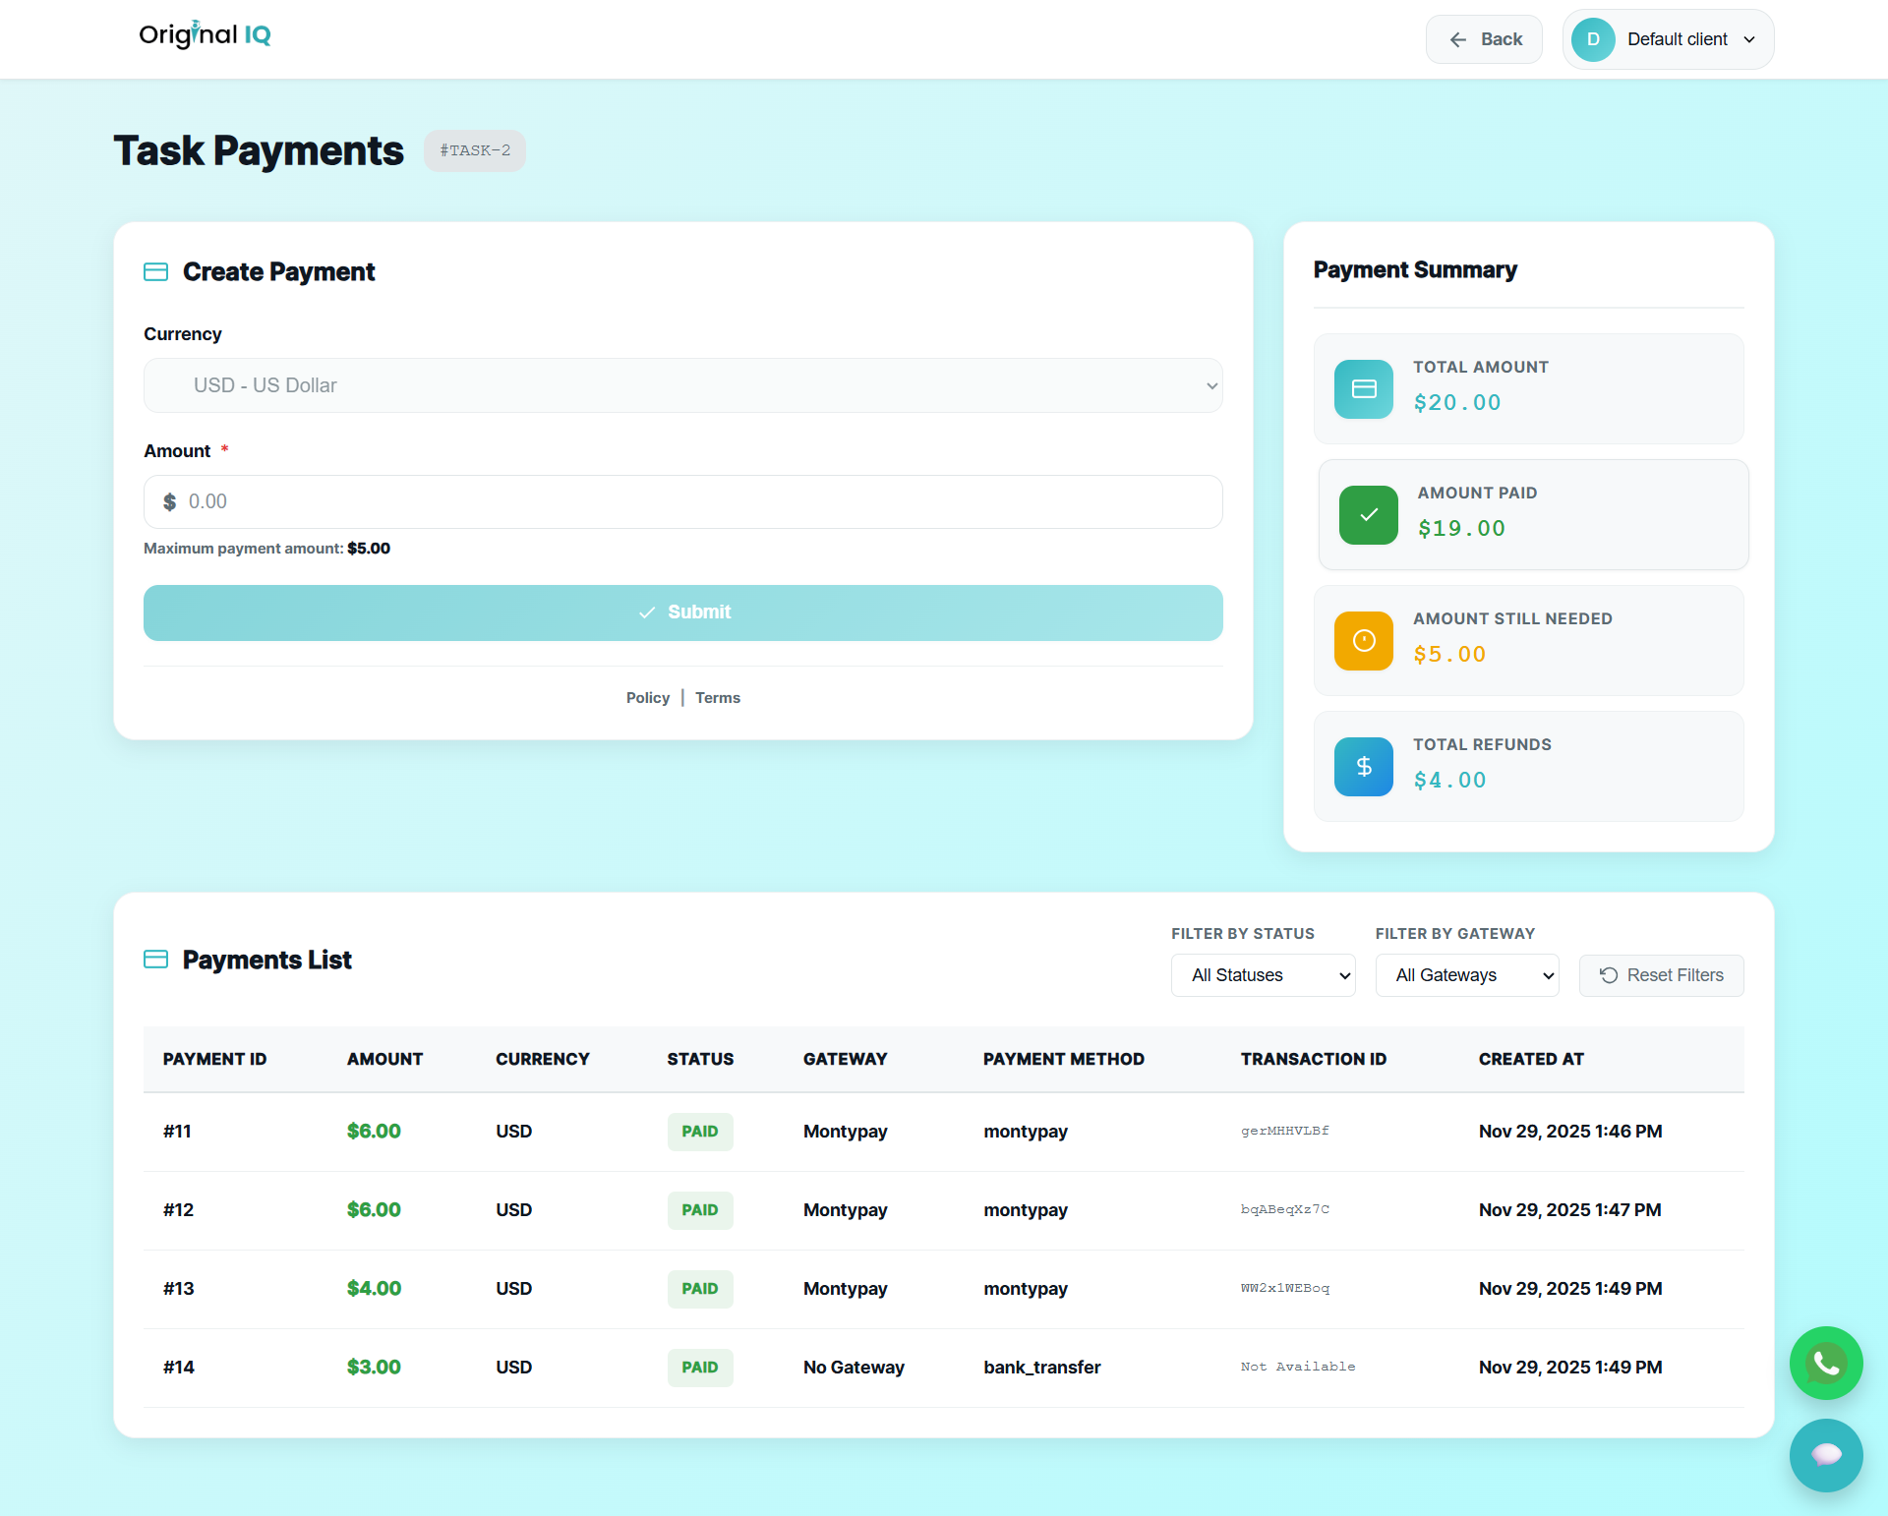The height and width of the screenshot is (1516, 1888).
Task: Open the All Statuses filter dropdown
Action: tap(1263, 974)
